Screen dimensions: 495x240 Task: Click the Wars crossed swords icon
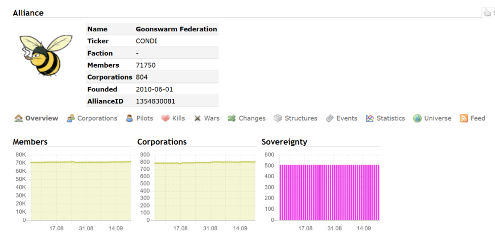pos(198,119)
